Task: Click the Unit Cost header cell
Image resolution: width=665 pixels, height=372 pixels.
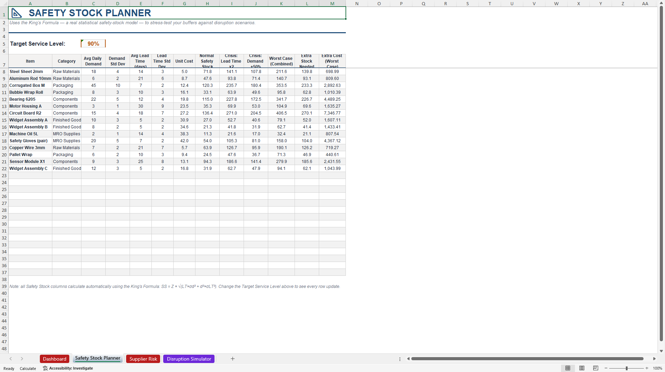Action: tap(184, 61)
